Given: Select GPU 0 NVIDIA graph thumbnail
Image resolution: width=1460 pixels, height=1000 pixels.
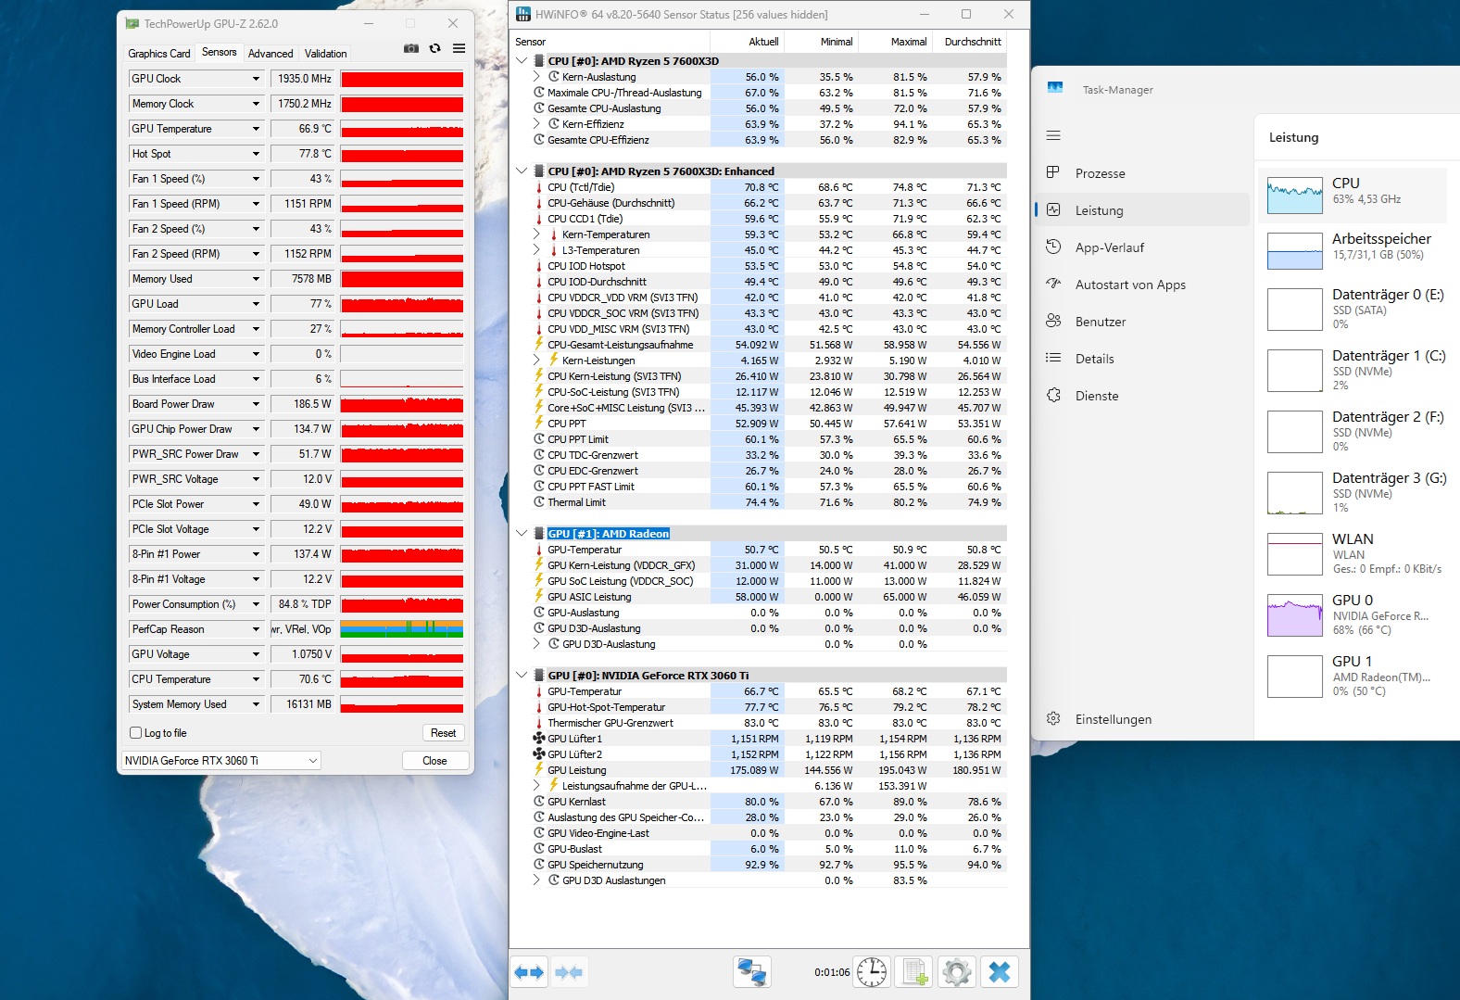Looking at the screenshot, I should [x=1295, y=615].
